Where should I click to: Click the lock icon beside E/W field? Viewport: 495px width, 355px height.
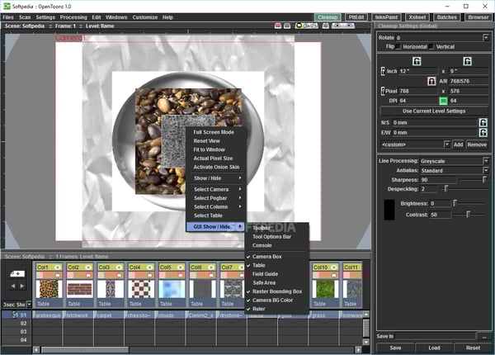pos(483,132)
